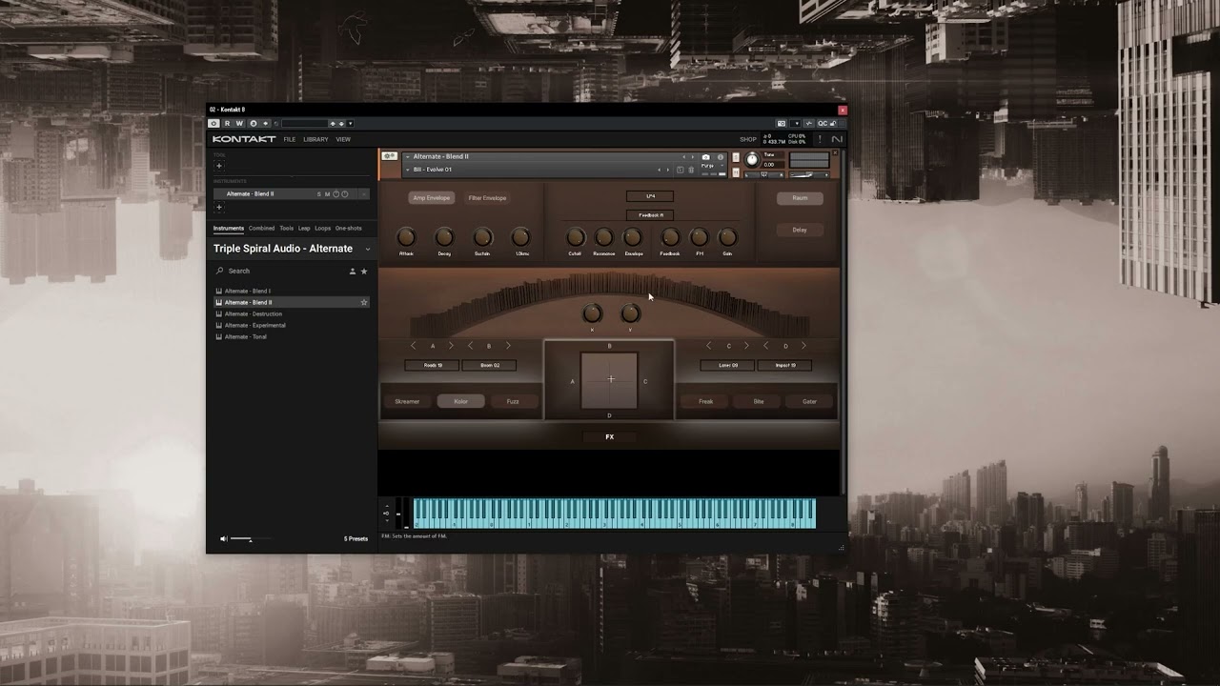Open the VIEW menu
The width and height of the screenshot is (1220, 686).
[x=343, y=139]
